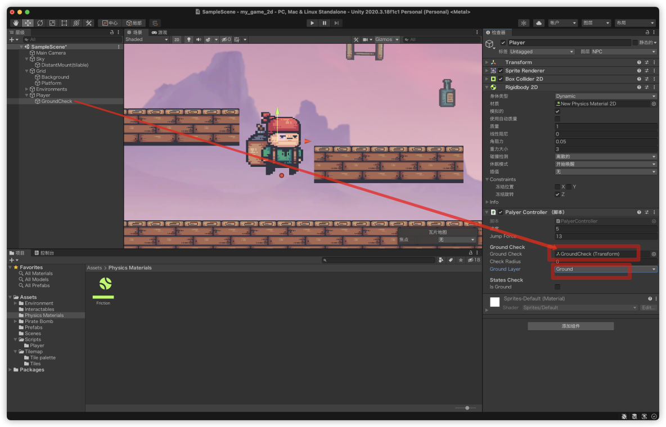Toggle scene audio speaker icon
This screenshot has width=666, height=427.
199,39
